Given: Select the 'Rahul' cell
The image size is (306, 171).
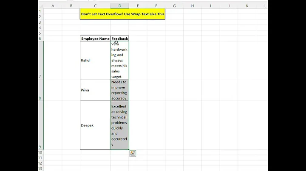Looking at the screenshot, I should [95, 60].
